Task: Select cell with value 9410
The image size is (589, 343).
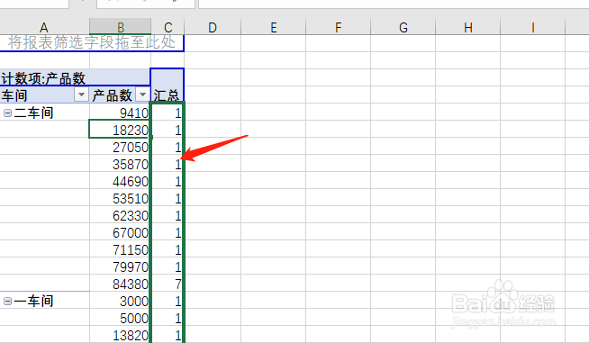Action: coord(120,113)
